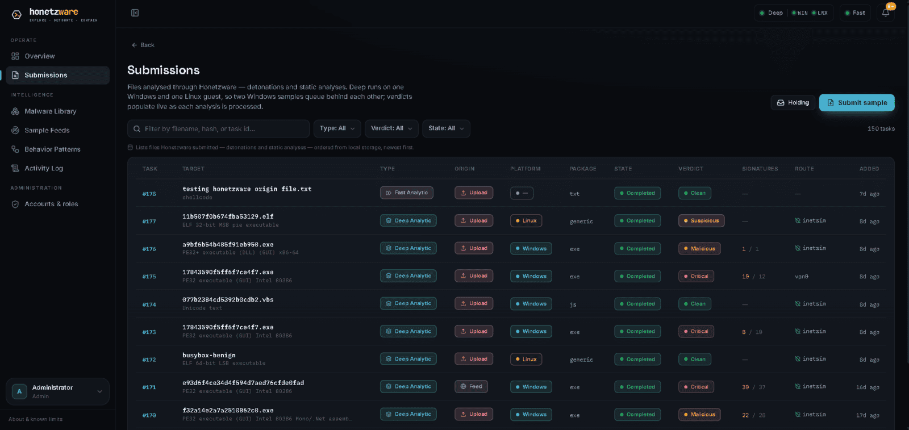Click the Deep Analytic badge on task #177

408,221
